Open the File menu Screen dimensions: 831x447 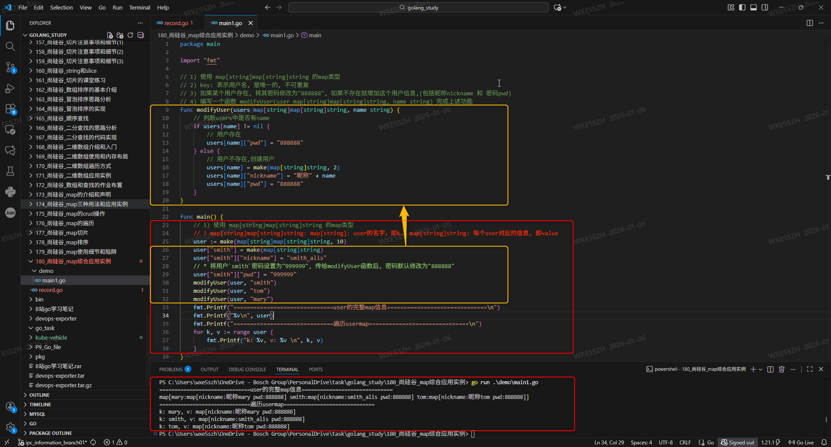(x=23, y=7)
